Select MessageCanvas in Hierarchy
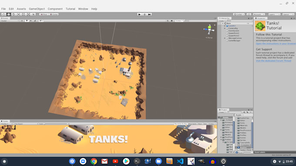 coord(235,38)
